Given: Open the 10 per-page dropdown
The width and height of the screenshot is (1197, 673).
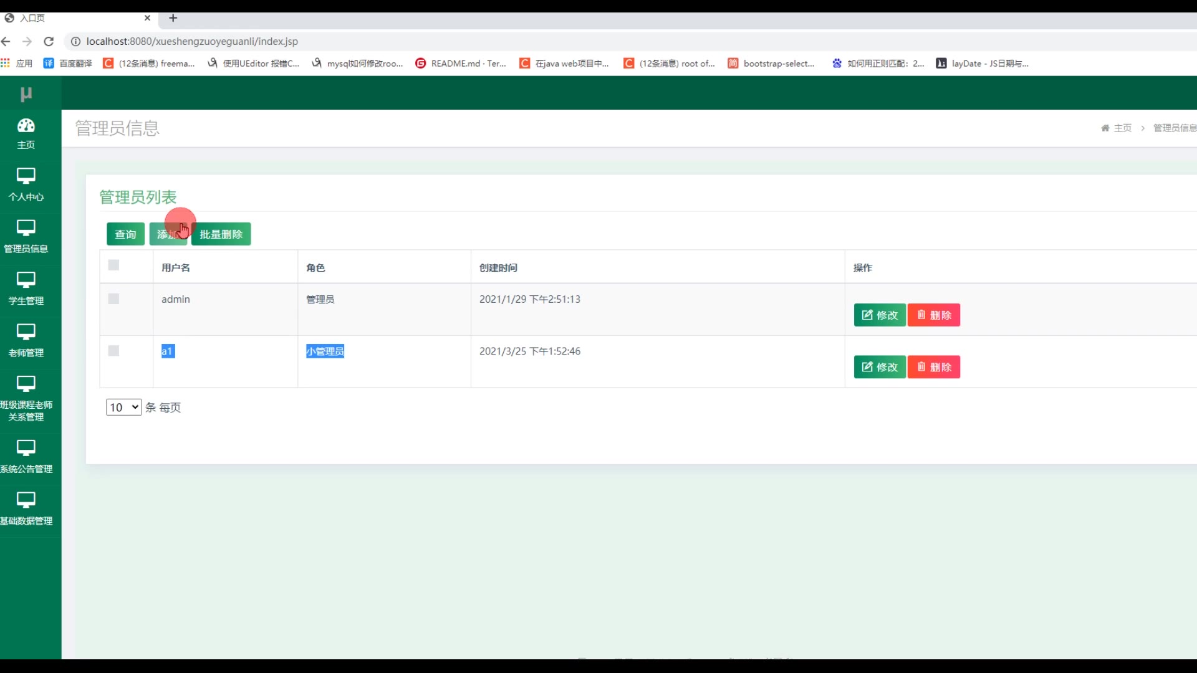Looking at the screenshot, I should [123, 408].
